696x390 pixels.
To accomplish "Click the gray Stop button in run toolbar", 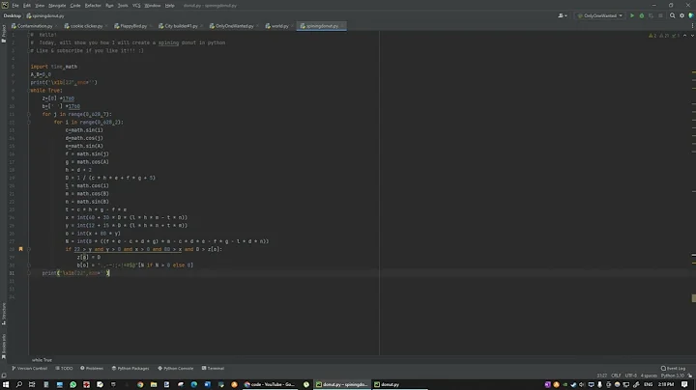I will 660,15.
